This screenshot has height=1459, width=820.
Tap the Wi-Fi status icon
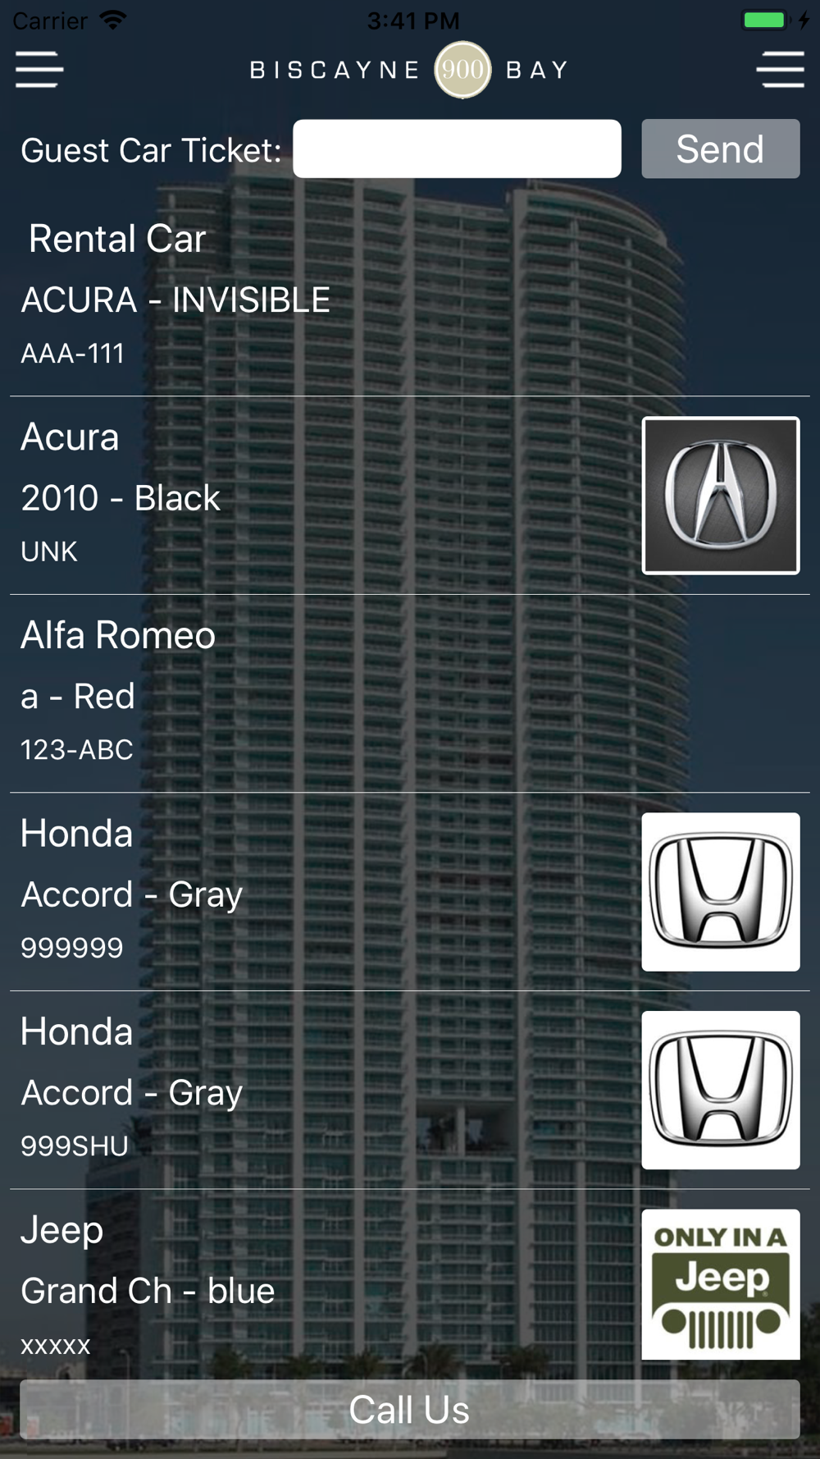112,20
